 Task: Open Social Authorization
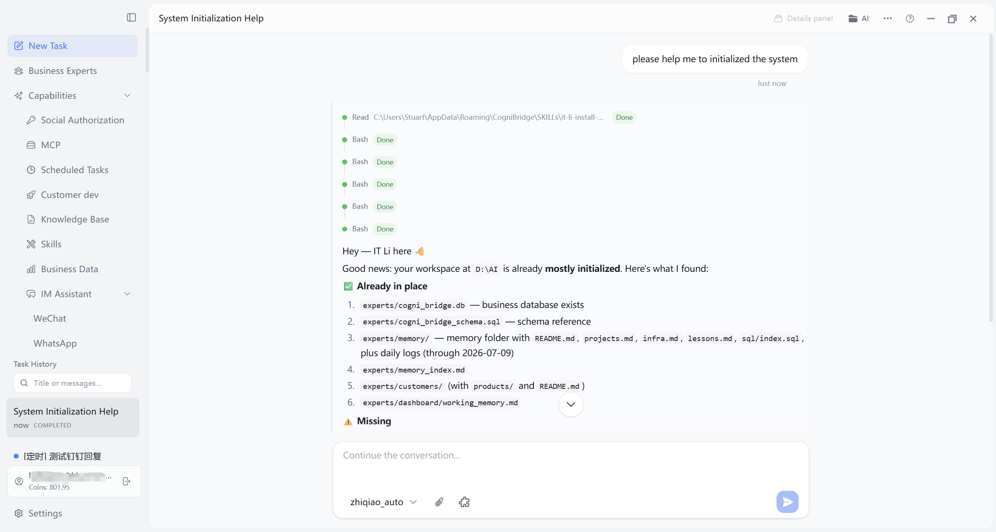coord(82,120)
